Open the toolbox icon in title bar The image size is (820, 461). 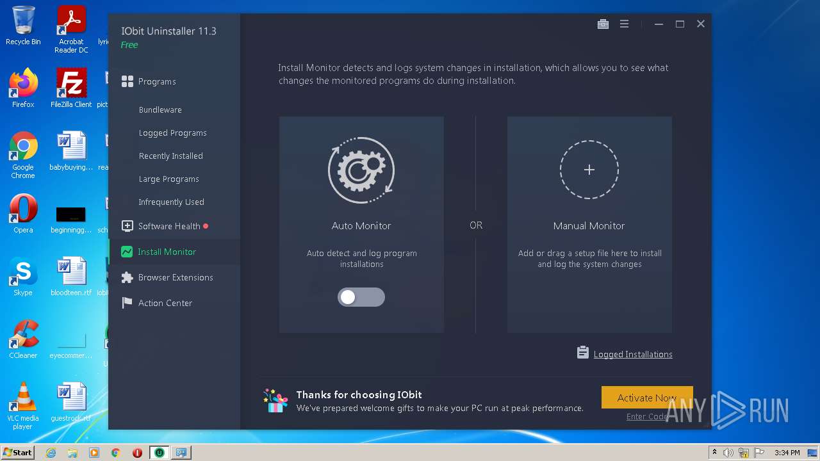pyautogui.click(x=603, y=24)
